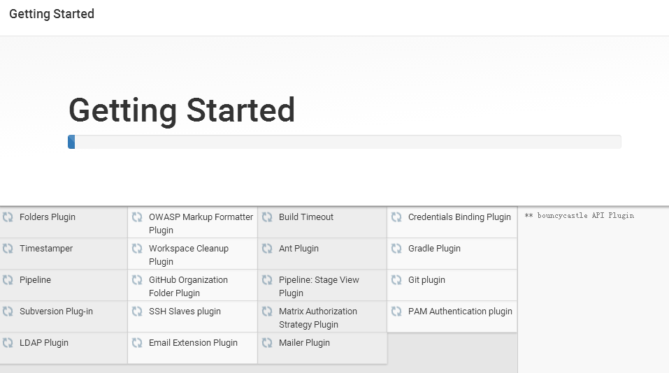Screen dimensions: 669x373
Task: Click the sync icon next to Ant Plugin
Action: pos(267,249)
